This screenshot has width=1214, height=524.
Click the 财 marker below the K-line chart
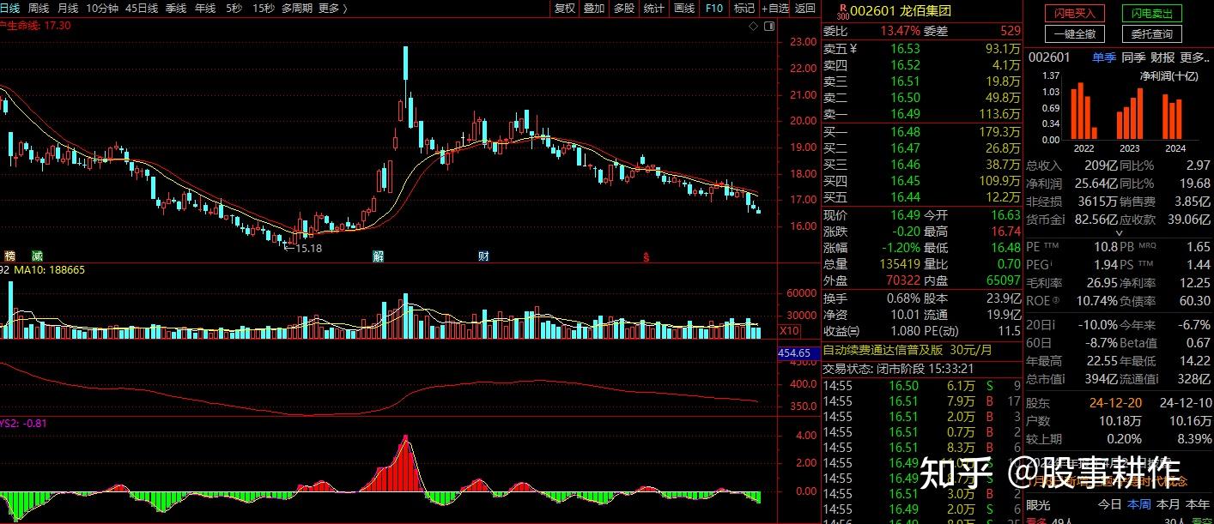tap(484, 256)
